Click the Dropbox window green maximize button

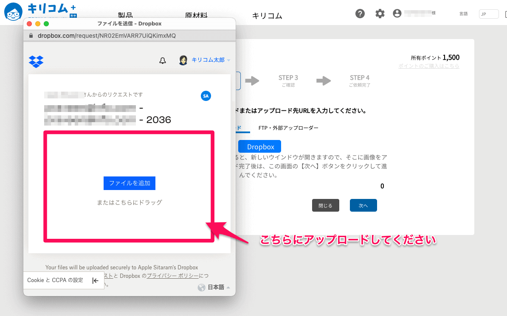(46, 24)
